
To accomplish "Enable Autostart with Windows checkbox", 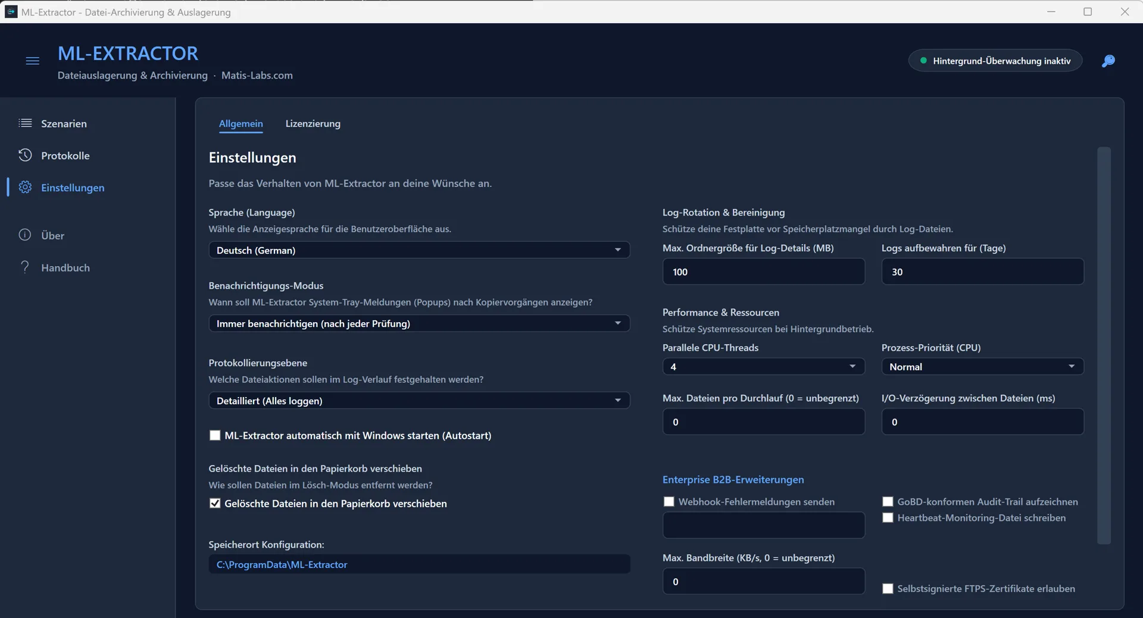I will coord(215,435).
